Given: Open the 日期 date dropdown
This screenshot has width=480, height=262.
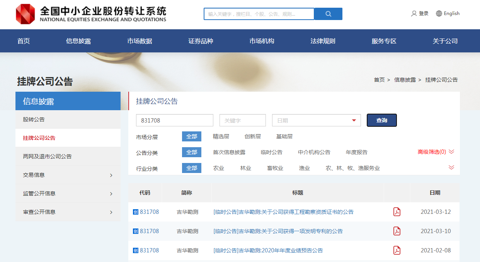Looking at the screenshot, I should pos(317,120).
